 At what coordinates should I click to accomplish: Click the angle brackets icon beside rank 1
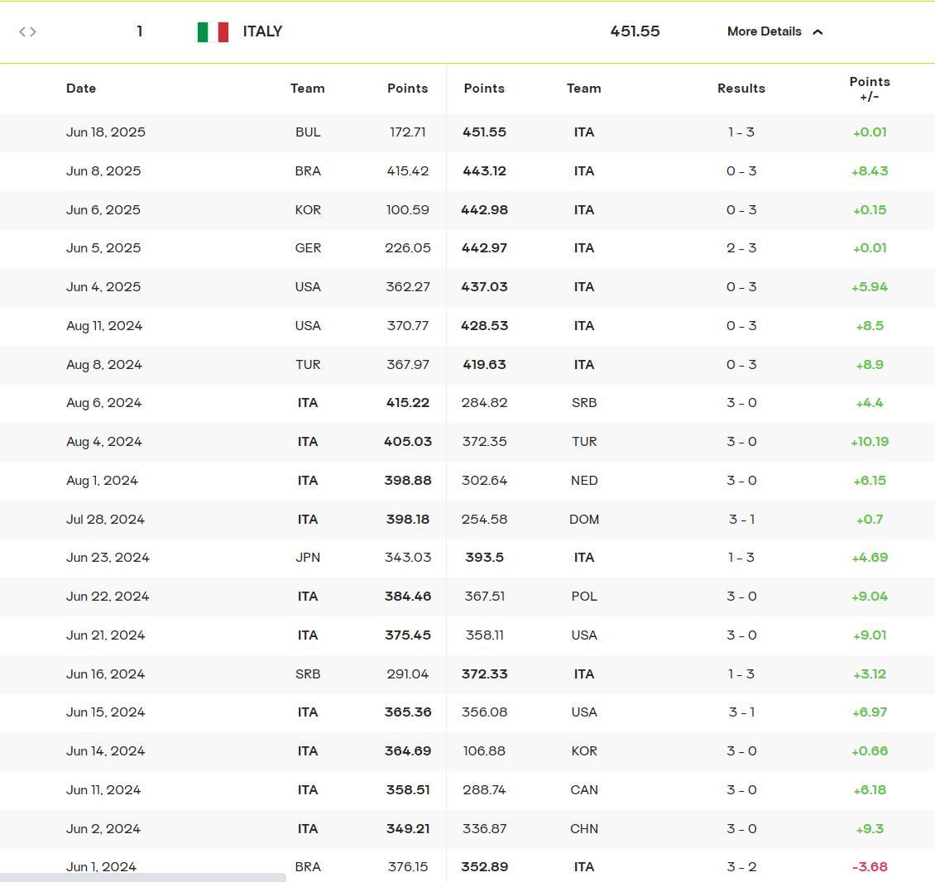[27, 31]
